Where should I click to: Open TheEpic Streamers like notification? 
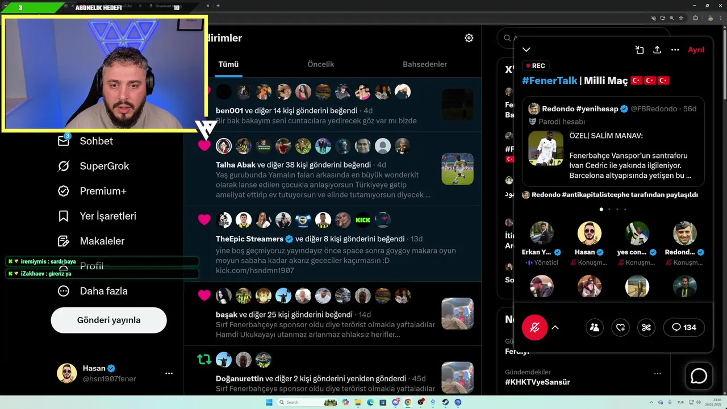(332, 244)
